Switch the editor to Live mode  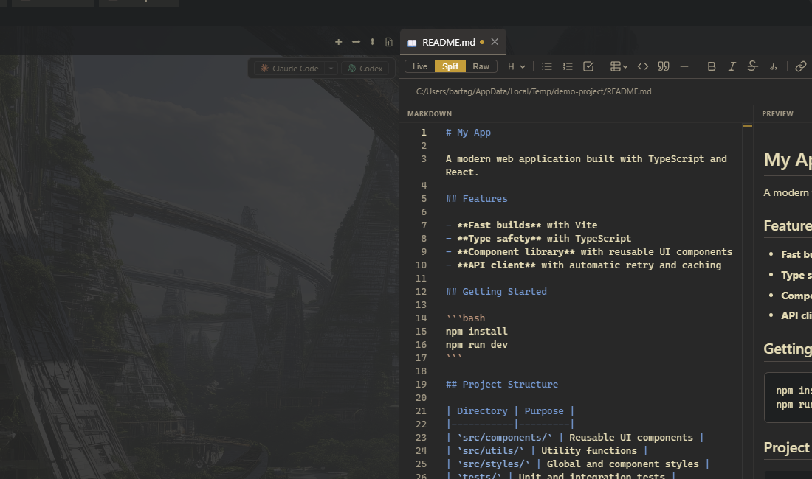(x=420, y=66)
